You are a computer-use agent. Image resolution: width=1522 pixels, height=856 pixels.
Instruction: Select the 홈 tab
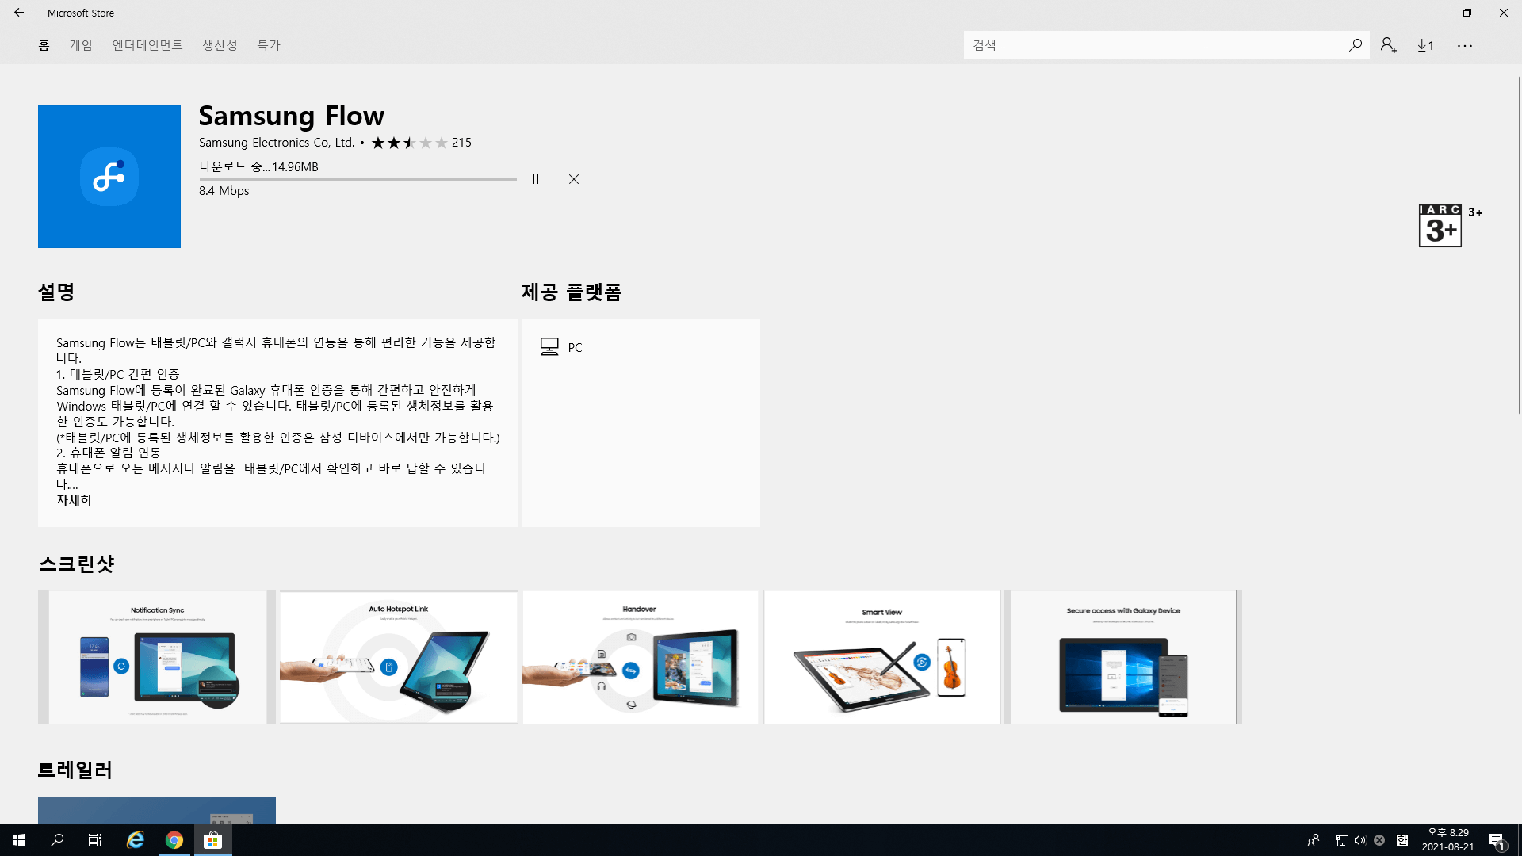[x=44, y=45]
